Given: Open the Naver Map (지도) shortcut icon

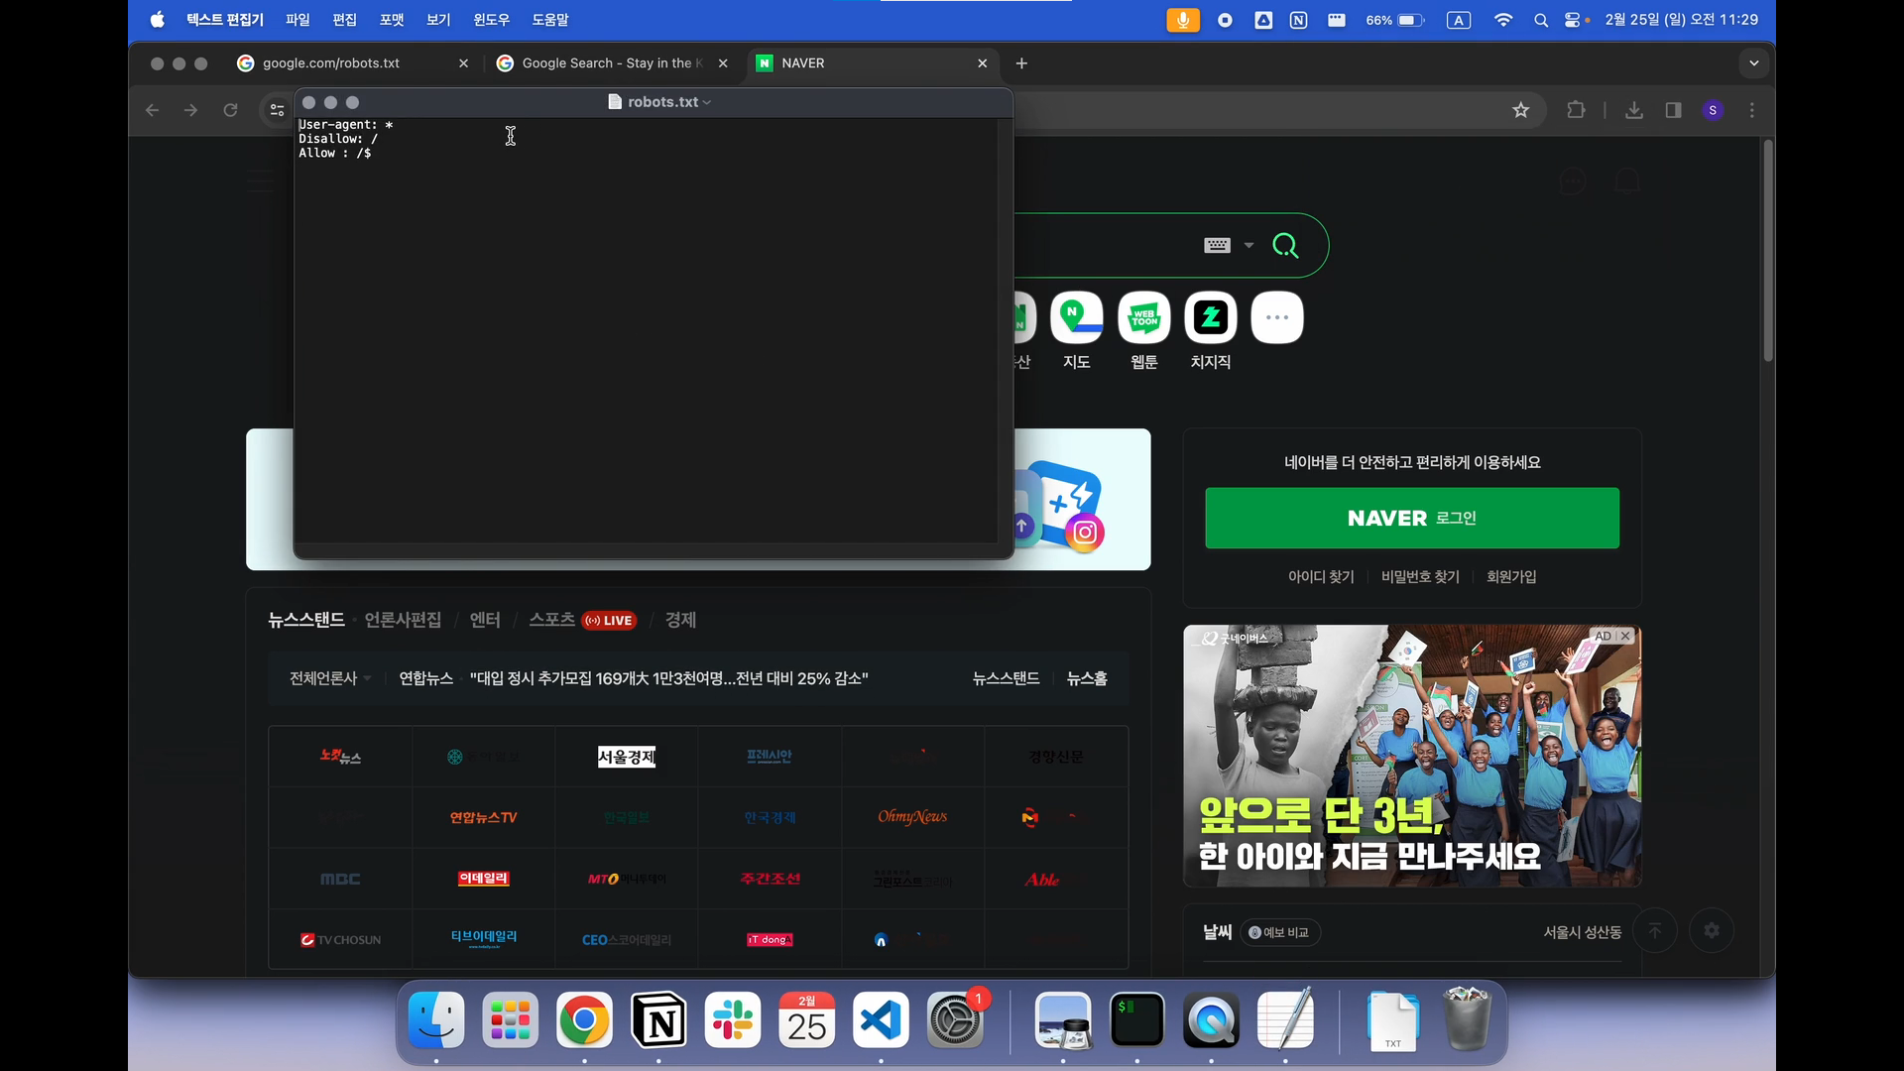Looking at the screenshot, I should [1077, 318].
